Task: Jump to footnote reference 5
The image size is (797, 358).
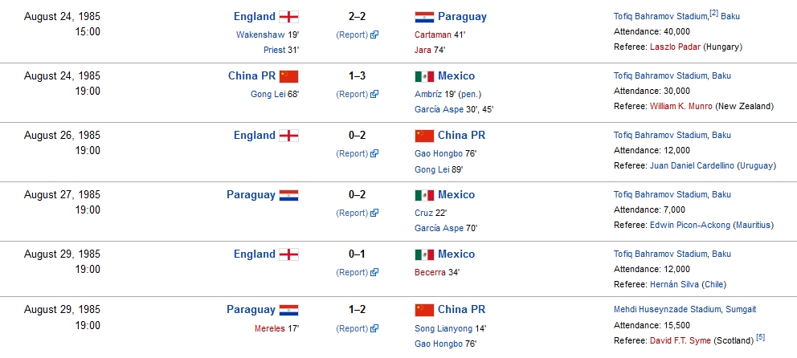Action: (x=760, y=337)
